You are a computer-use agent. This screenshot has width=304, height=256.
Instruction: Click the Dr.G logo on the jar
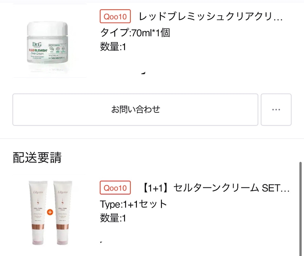[x=37, y=44]
